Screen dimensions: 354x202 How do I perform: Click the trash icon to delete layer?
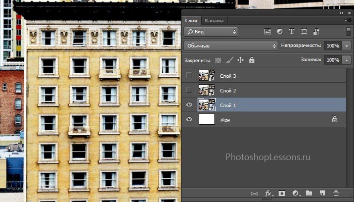click(336, 193)
